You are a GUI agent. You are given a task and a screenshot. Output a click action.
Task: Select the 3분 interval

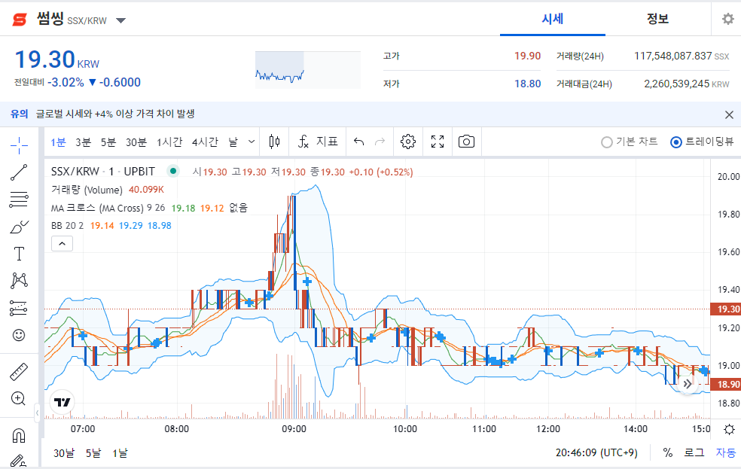pos(83,142)
